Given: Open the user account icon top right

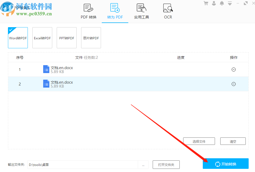Looking at the screenshot, I should coord(214,3).
